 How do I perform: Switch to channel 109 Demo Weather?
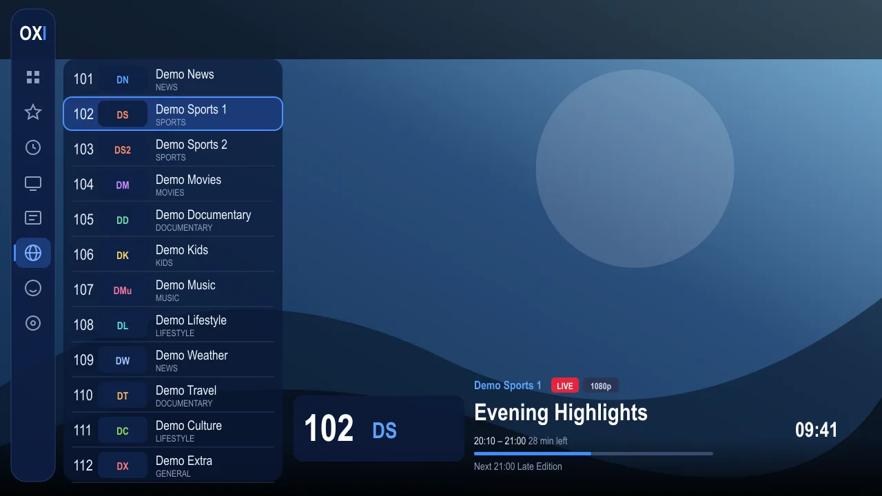click(173, 360)
